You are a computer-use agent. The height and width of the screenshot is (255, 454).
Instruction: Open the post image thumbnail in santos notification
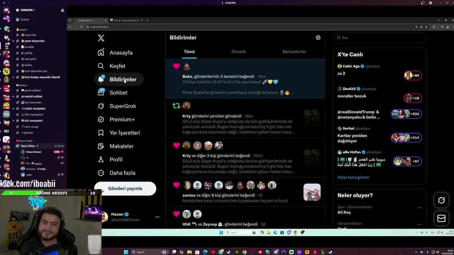tap(312, 192)
